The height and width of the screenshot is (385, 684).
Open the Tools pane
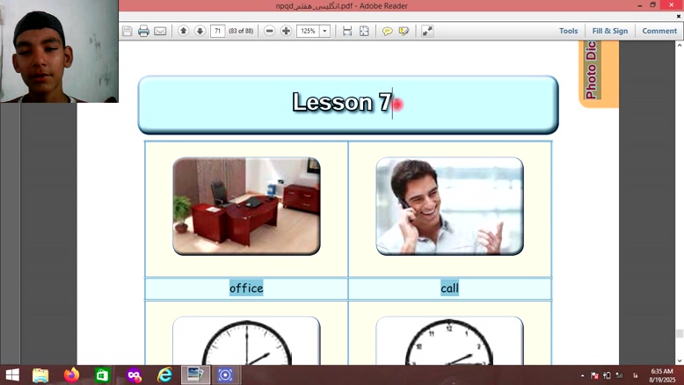pos(569,31)
